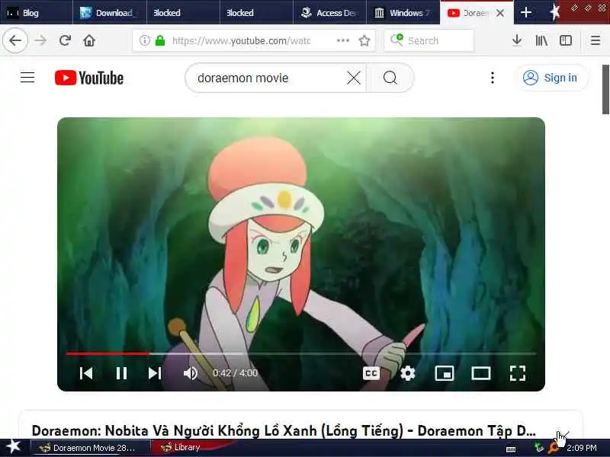
Task: Click the 2:09 PM taskbar clock
Action: pos(582,448)
